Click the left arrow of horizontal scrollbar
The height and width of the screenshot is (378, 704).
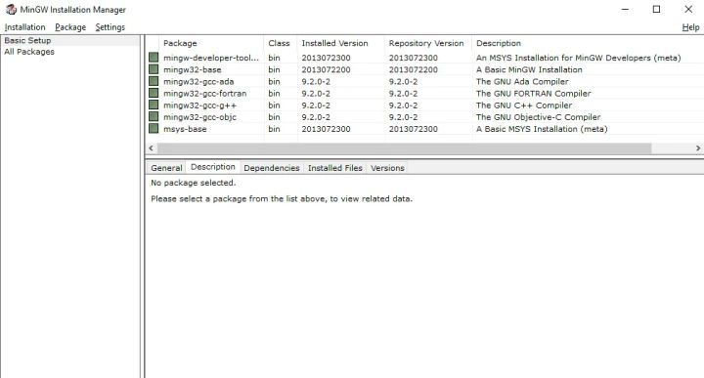point(151,147)
